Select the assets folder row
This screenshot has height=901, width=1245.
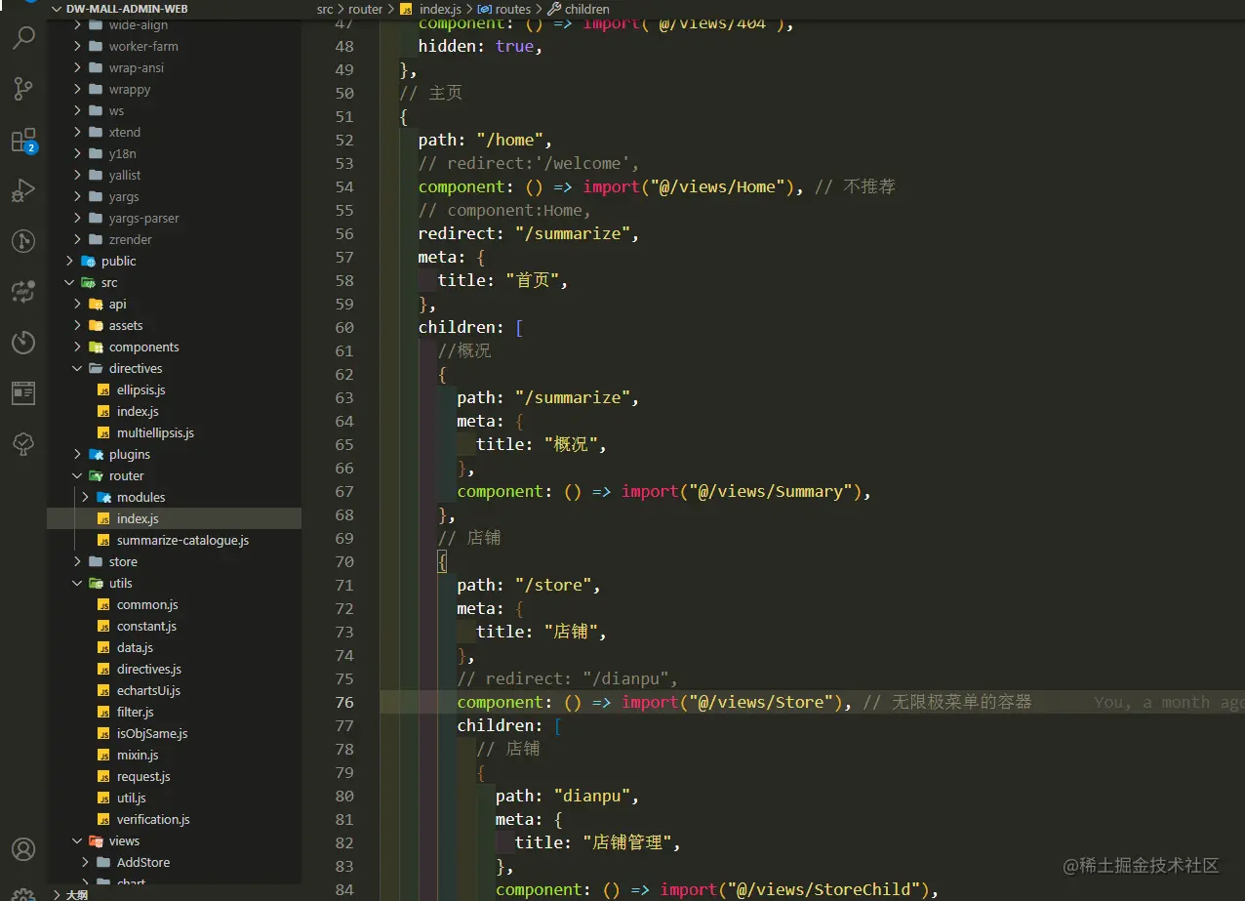coord(174,325)
